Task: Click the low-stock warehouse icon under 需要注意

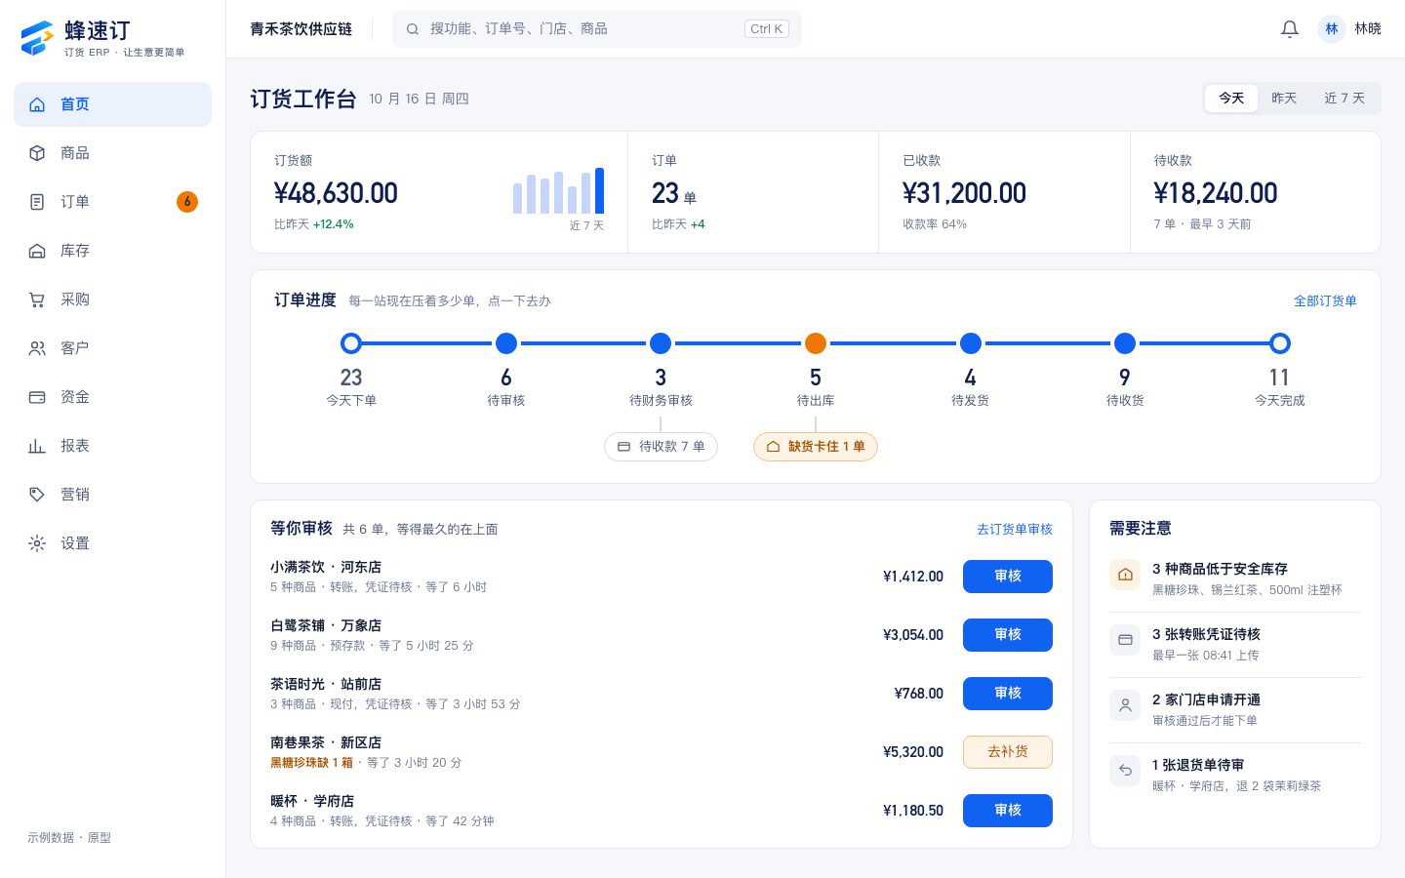Action: (1125, 575)
